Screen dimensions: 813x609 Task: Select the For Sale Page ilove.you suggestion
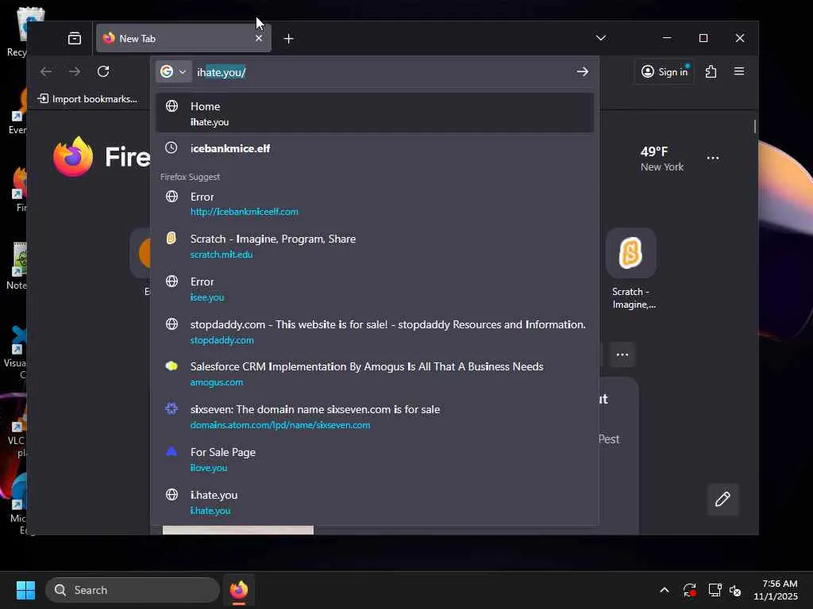375,459
